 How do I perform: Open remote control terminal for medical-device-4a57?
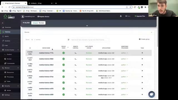(x=75, y=71)
